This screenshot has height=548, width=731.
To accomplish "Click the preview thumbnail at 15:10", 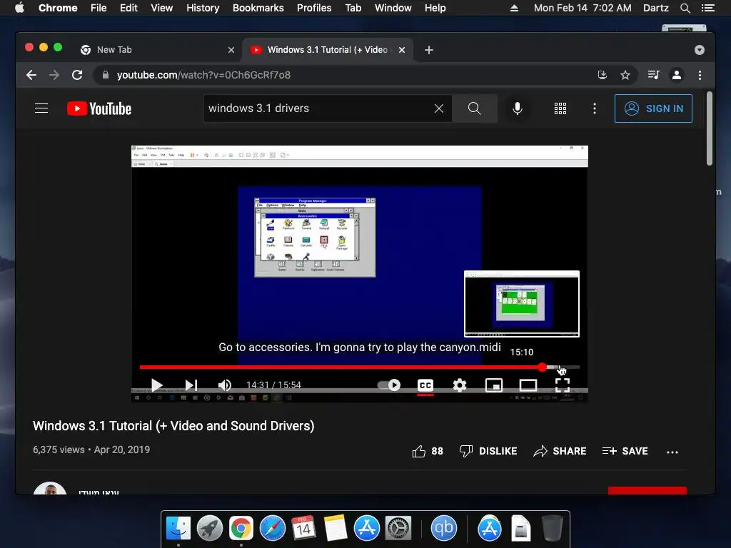I will (522, 303).
